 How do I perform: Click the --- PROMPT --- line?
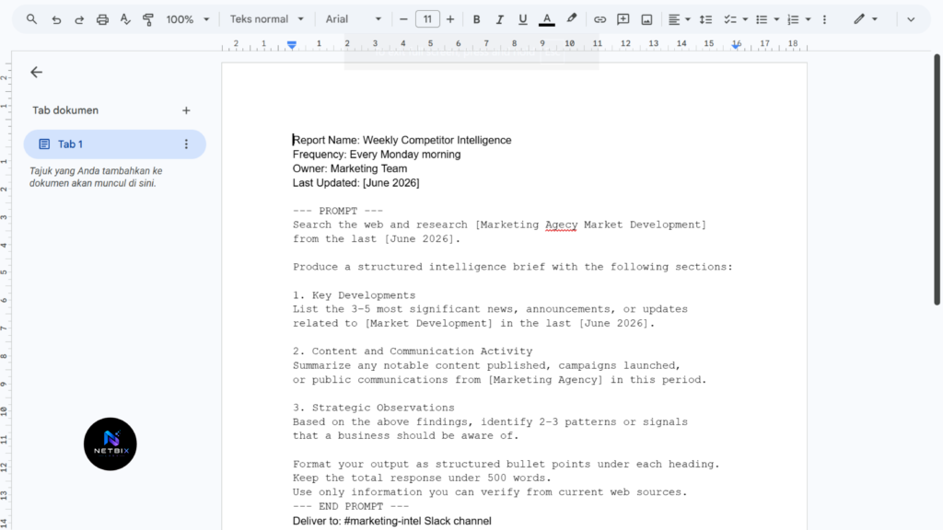point(338,211)
